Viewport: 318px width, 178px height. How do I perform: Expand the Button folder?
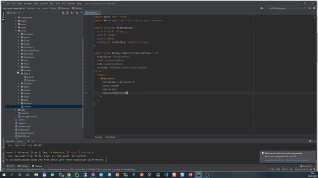pos(19,44)
